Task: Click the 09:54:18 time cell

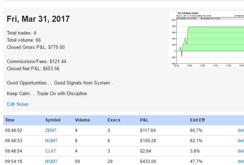Action: pos(14,161)
